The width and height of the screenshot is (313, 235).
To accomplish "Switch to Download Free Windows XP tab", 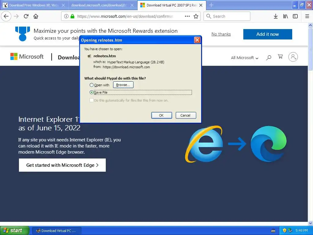I will click(33, 5).
